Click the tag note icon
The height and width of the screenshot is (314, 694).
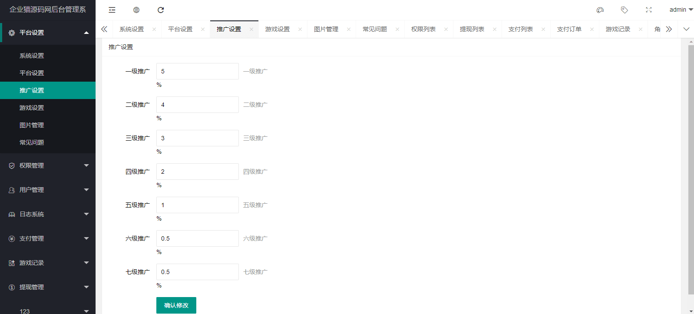click(625, 10)
